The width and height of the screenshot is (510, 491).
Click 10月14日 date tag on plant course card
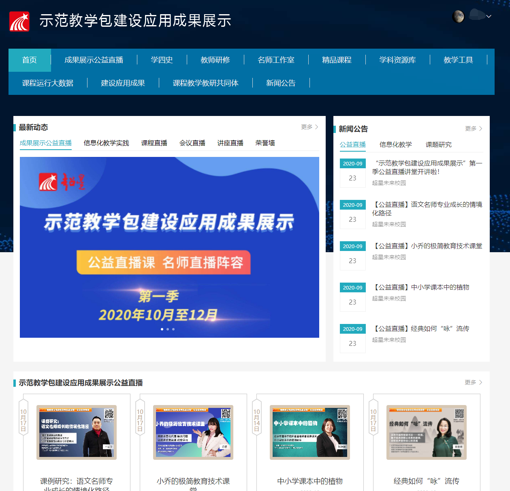pyautogui.click(x=257, y=418)
